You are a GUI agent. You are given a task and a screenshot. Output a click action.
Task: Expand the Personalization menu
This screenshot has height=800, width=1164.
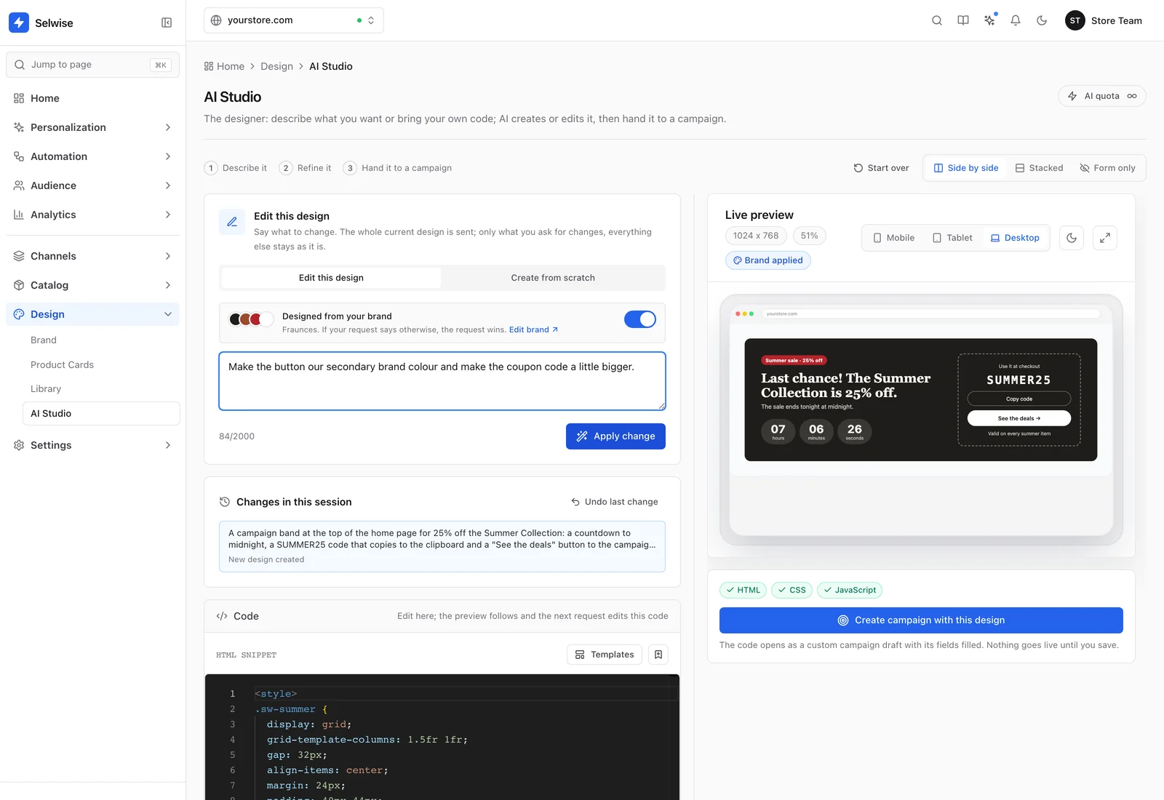click(x=93, y=127)
